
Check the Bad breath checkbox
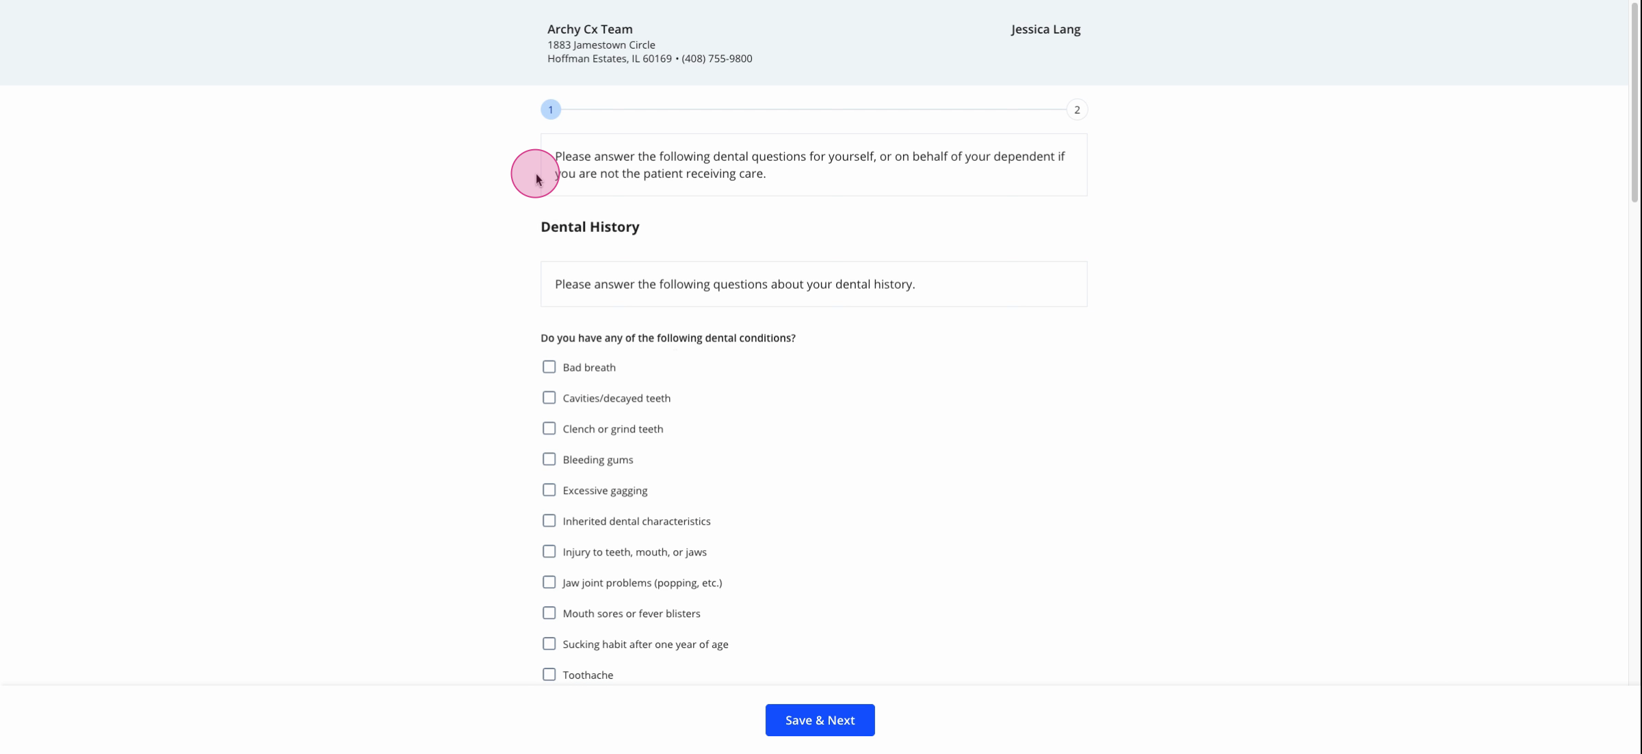click(549, 367)
